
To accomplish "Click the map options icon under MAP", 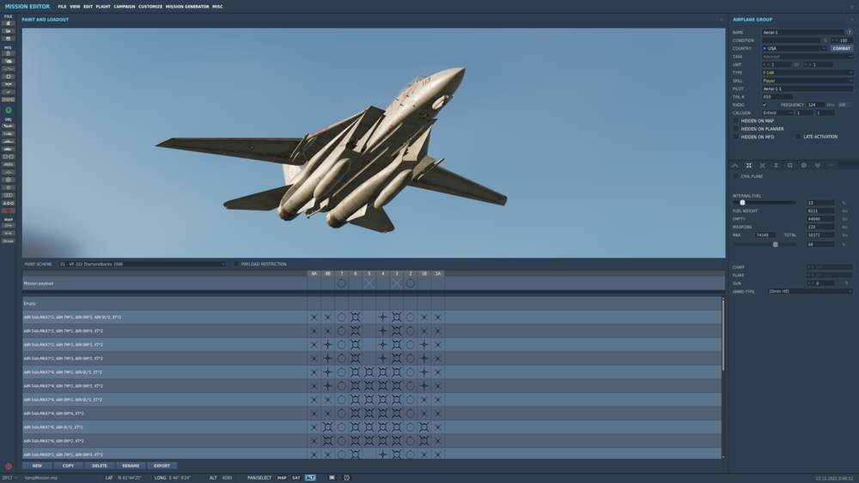I will [9, 226].
